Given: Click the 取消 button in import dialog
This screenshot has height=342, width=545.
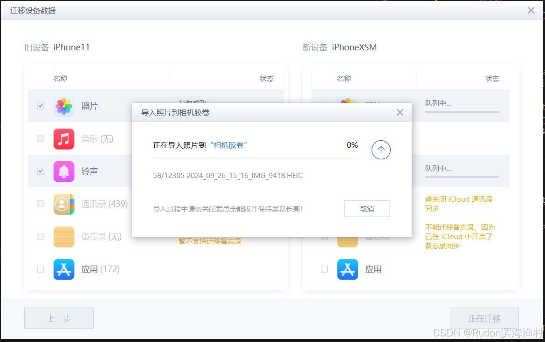Looking at the screenshot, I should click(x=367, y=209).
